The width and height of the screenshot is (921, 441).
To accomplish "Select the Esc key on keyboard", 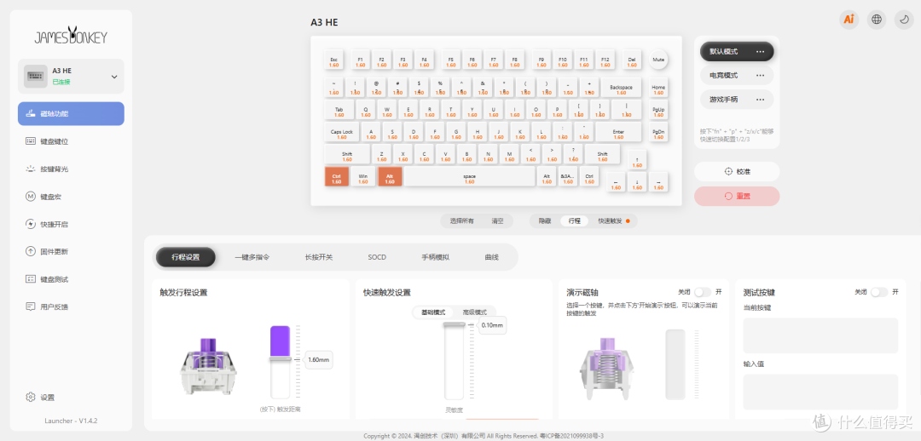I will point(333,60).
